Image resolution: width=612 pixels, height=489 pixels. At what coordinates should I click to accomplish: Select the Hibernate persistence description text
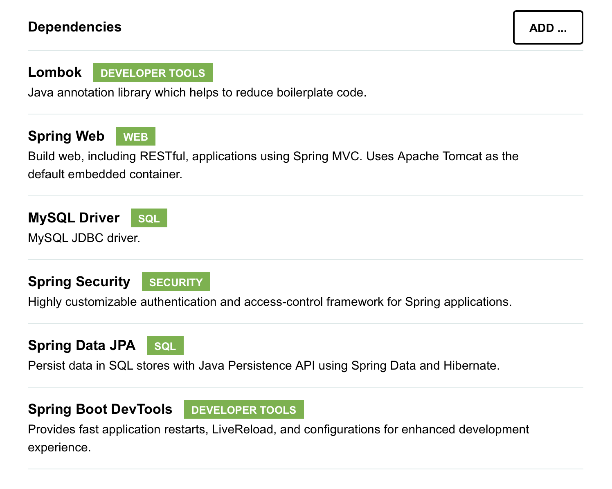coord(264,366)
